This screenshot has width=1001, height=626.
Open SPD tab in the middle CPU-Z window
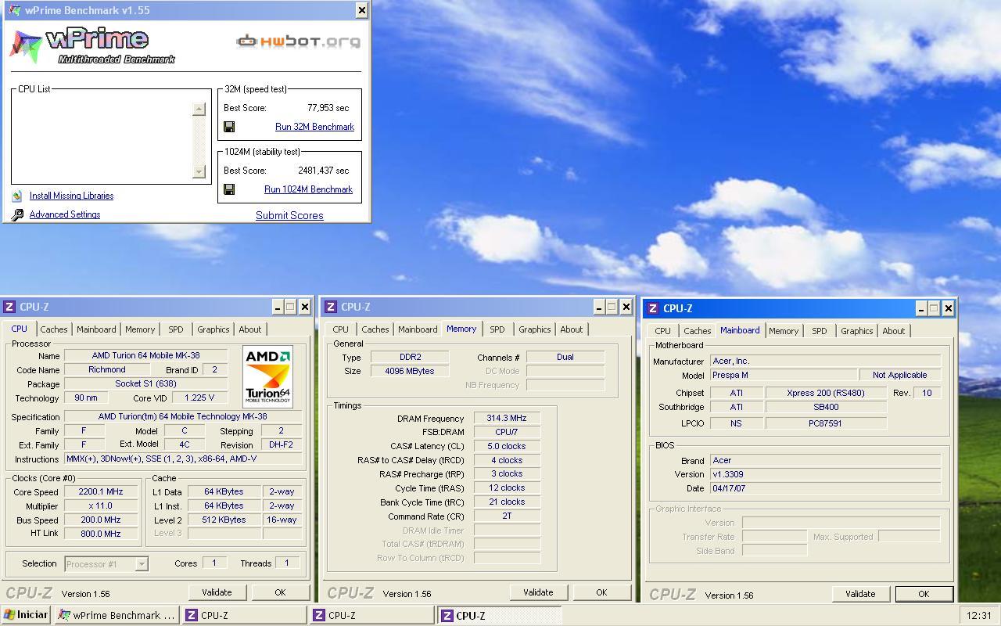point(497,329)
